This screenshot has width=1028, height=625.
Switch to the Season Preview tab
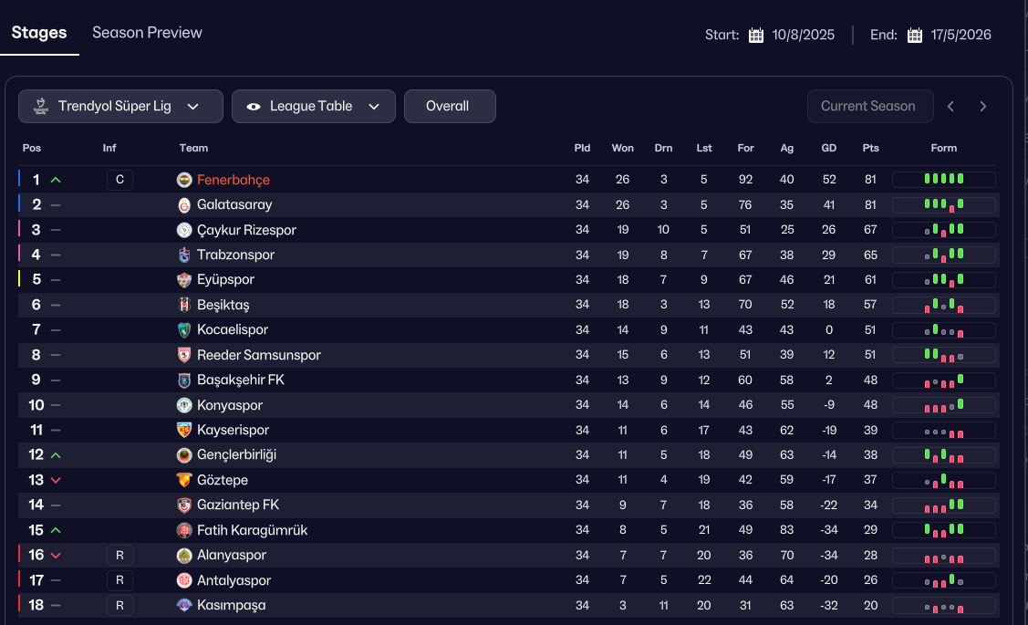point(147,33)
